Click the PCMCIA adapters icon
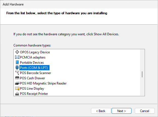Screen dimensions: 158x117 pyautogui.click(x=17, y=57)
